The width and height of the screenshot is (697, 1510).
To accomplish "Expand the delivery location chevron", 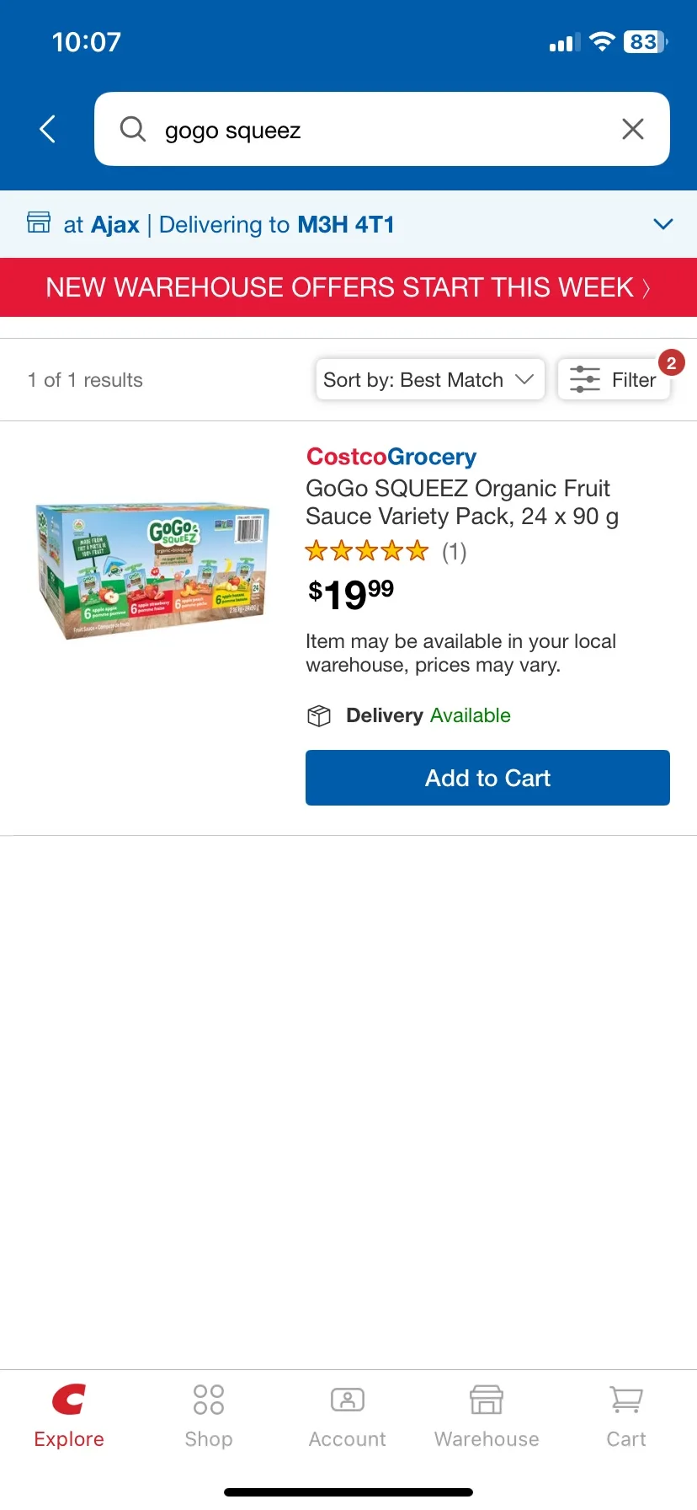I will 663,224.
